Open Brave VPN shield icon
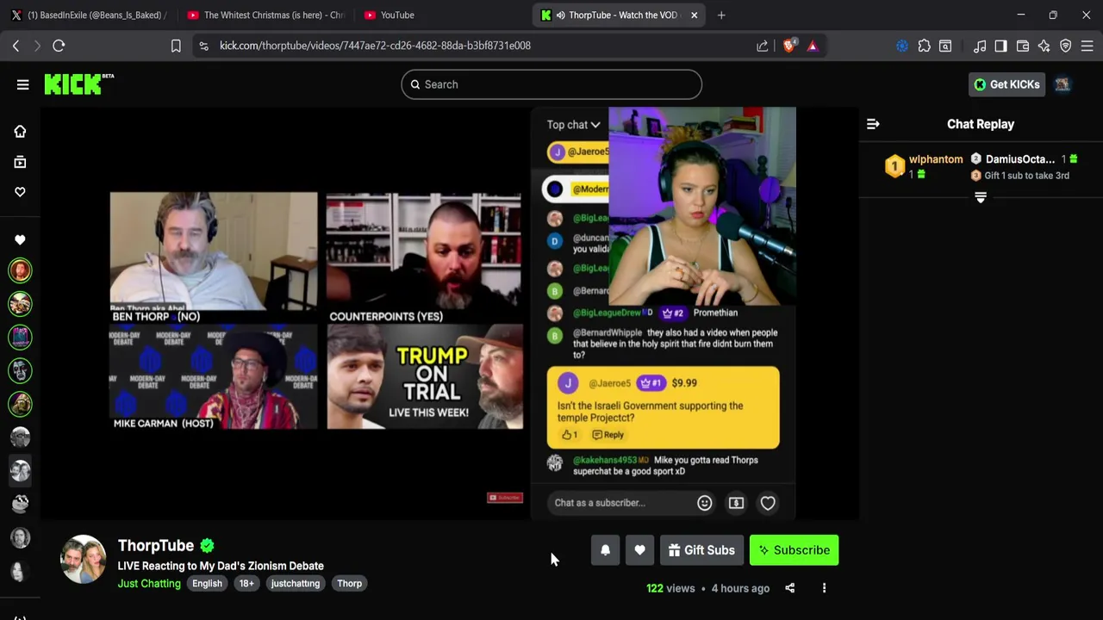This screenshot has height=620, width=1103. [x=1066, y=46]
